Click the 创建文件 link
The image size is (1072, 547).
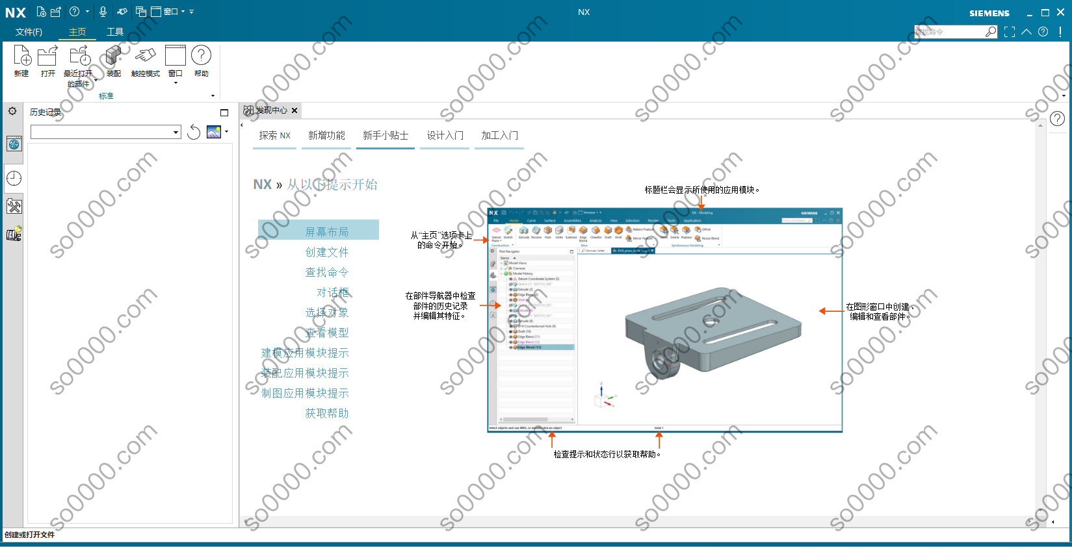click(327, 252)
